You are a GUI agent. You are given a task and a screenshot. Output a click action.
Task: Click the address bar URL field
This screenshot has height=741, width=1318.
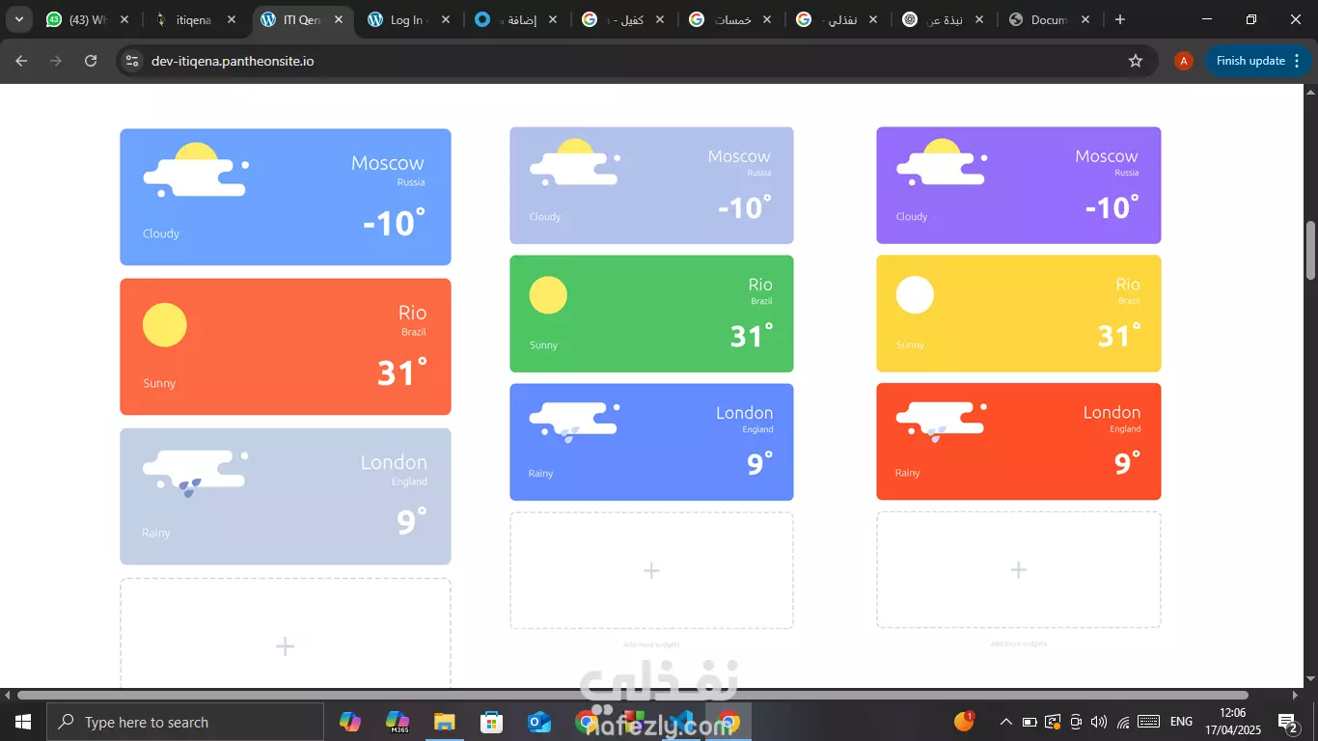point(637,61)
